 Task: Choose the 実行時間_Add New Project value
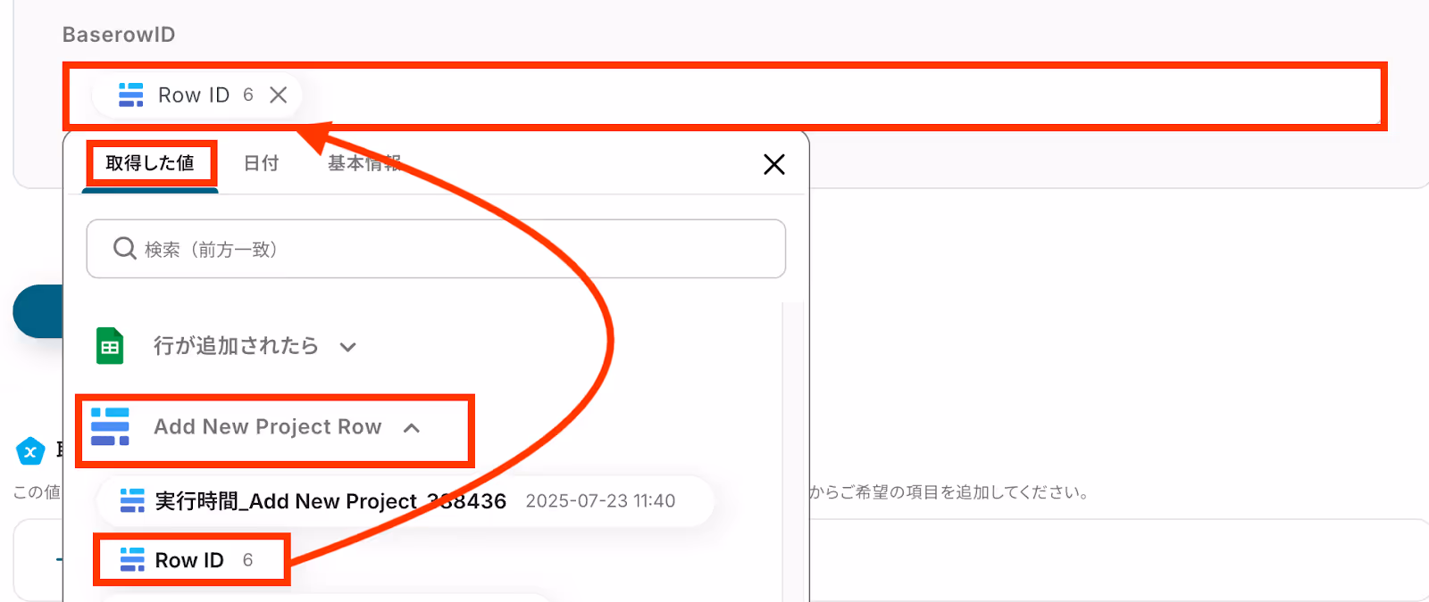(x=405, y=500)
